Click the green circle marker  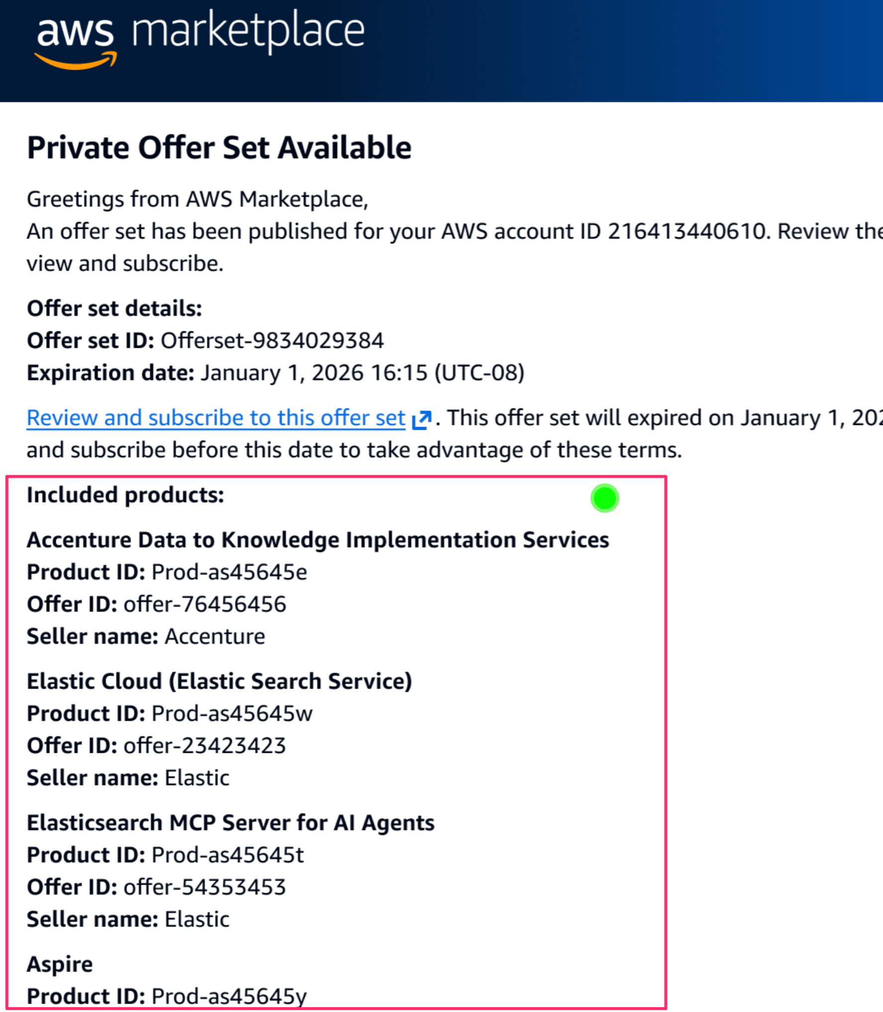click(x=604, y=498)
